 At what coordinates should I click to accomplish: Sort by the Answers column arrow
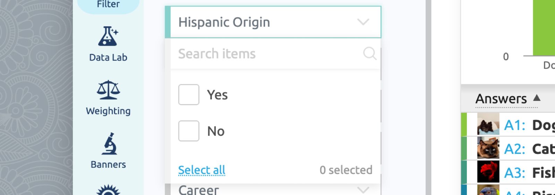tap(537, 98)
